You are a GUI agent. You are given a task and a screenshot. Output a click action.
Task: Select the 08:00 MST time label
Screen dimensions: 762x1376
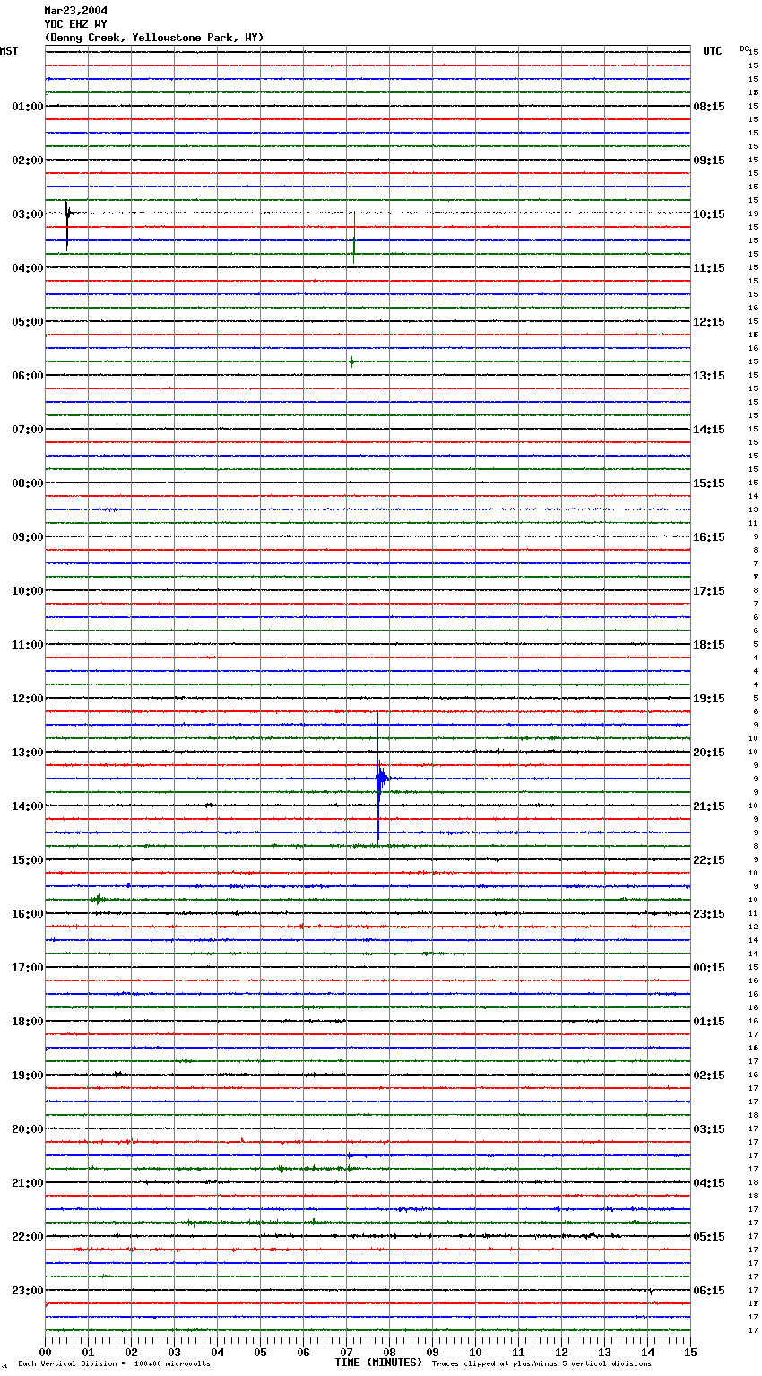(28, 483)
